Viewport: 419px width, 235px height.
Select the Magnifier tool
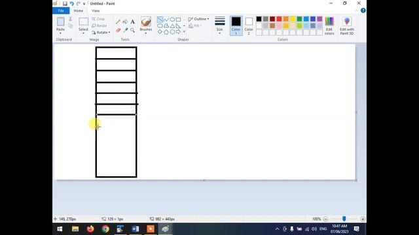pyautogui.click(x=132, y=30)
